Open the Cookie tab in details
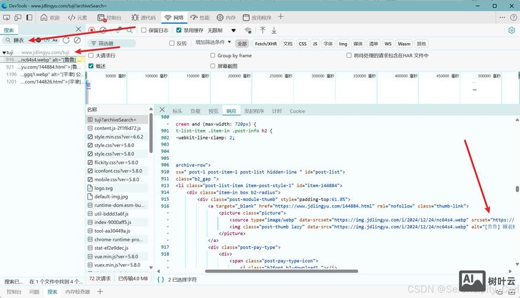 297,111
